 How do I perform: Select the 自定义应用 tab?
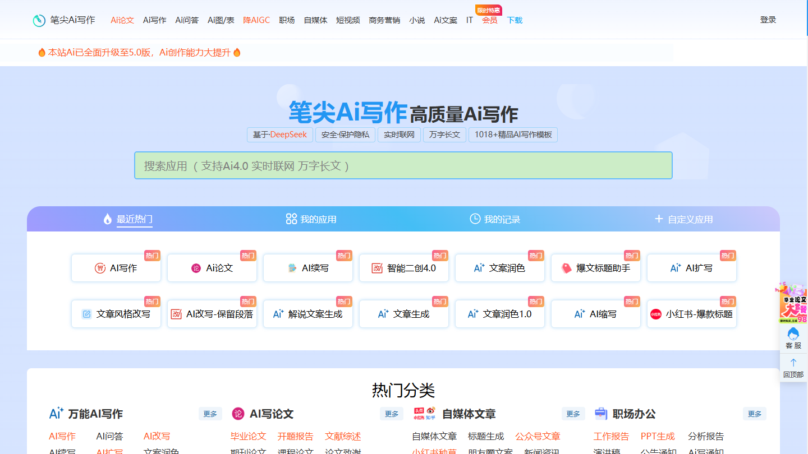684,219
